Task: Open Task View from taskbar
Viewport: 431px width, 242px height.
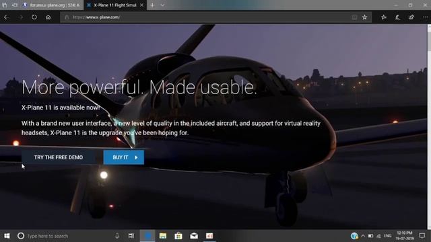Action: 131,236
